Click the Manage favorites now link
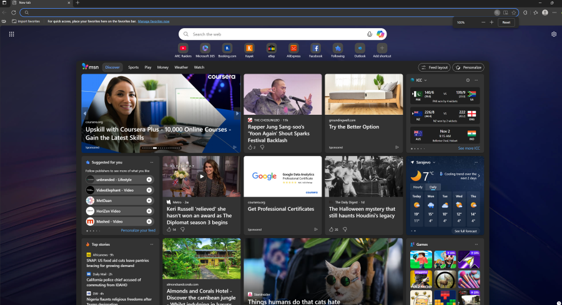 click(154, 21)
